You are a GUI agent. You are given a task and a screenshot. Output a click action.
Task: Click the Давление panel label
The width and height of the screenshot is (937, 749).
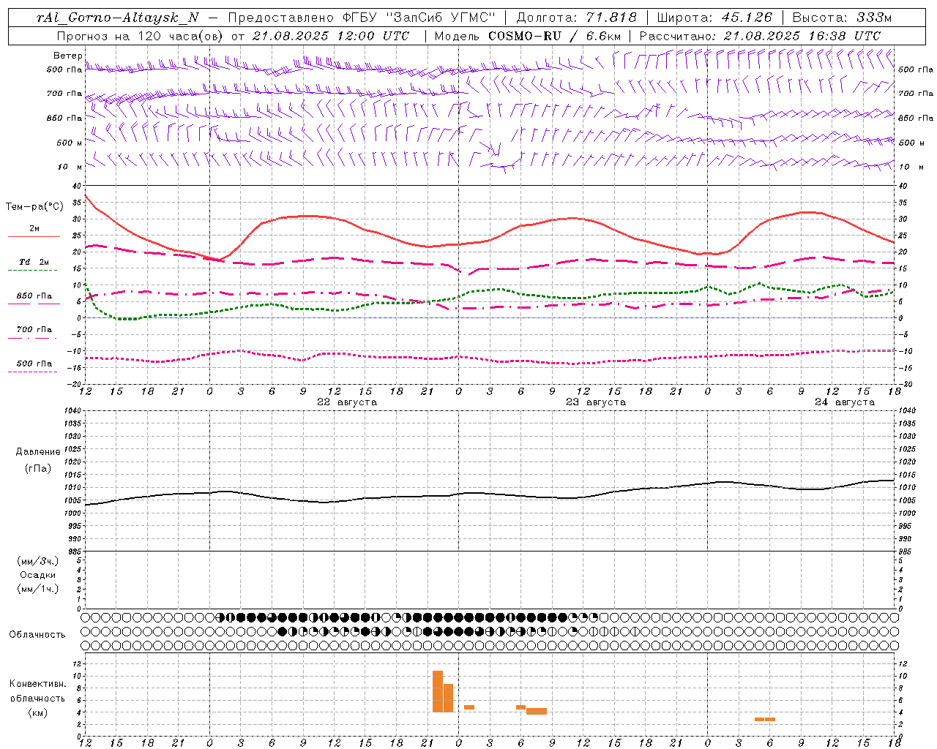pyautogui.click(x=38, y=452)
